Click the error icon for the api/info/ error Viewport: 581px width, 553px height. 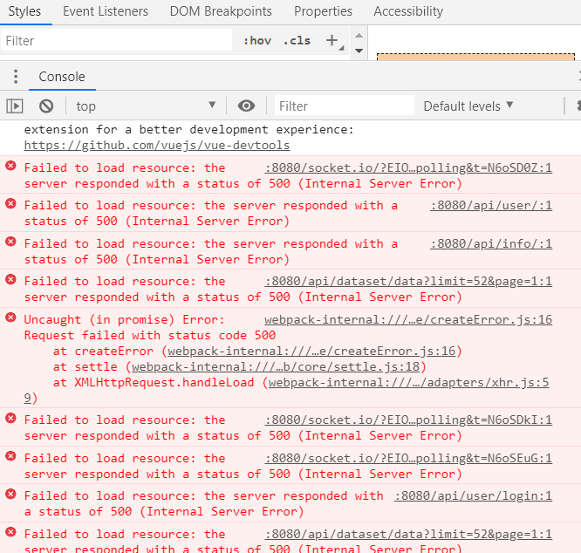pos(10,242)
